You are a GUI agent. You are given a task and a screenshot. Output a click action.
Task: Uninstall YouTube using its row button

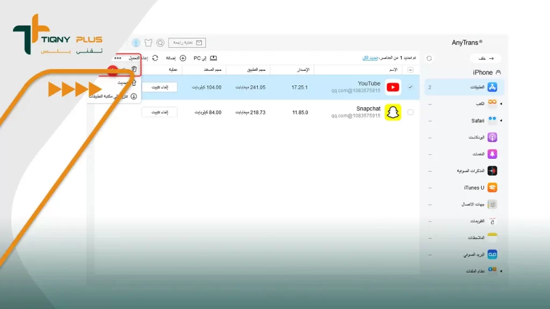(160, 87)
